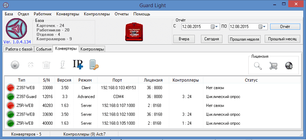
Task: Click the Прошлая неделя button
Action: pyautogui.click(x=244, y=39)
